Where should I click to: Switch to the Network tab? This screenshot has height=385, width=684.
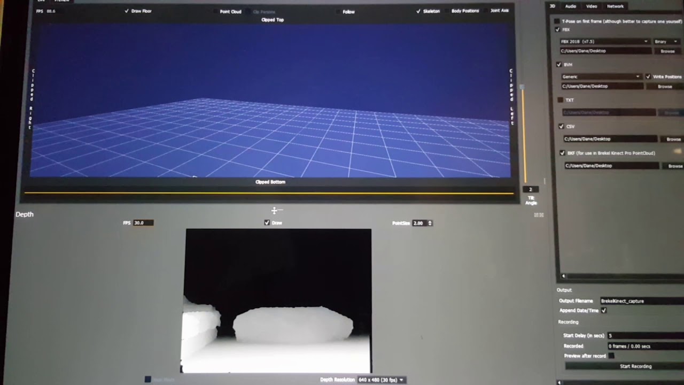click(x=615, y=6)
